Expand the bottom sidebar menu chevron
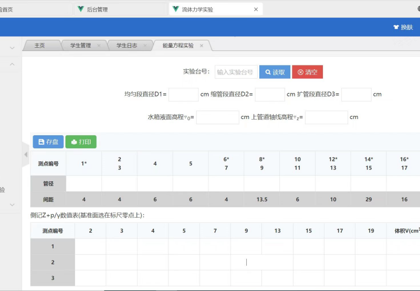Screen dimensions: 420x291 pos(12,204)
